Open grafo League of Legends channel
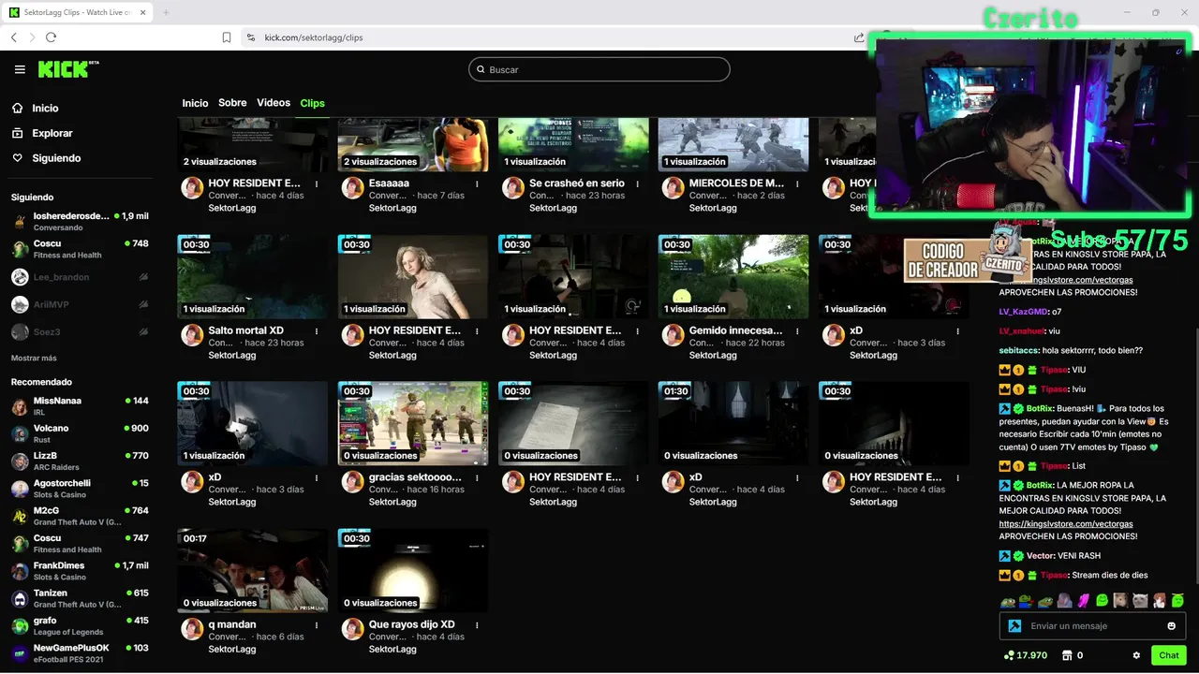This screenshot has height=674, width=1199. coord(80,625)
